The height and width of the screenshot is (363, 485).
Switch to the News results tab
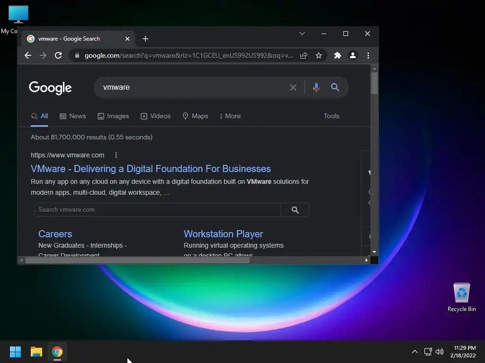(x=72, y=116)
